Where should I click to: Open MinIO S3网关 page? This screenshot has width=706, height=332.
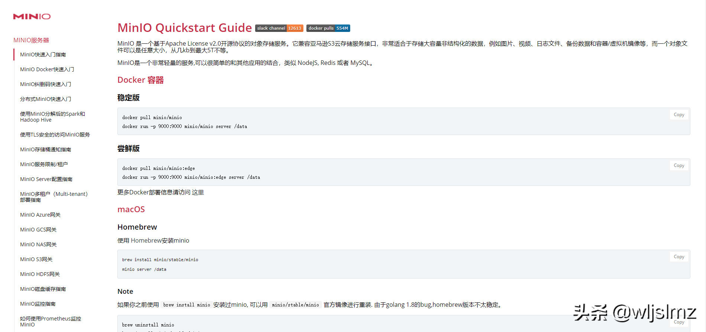[x=36, y=259]
